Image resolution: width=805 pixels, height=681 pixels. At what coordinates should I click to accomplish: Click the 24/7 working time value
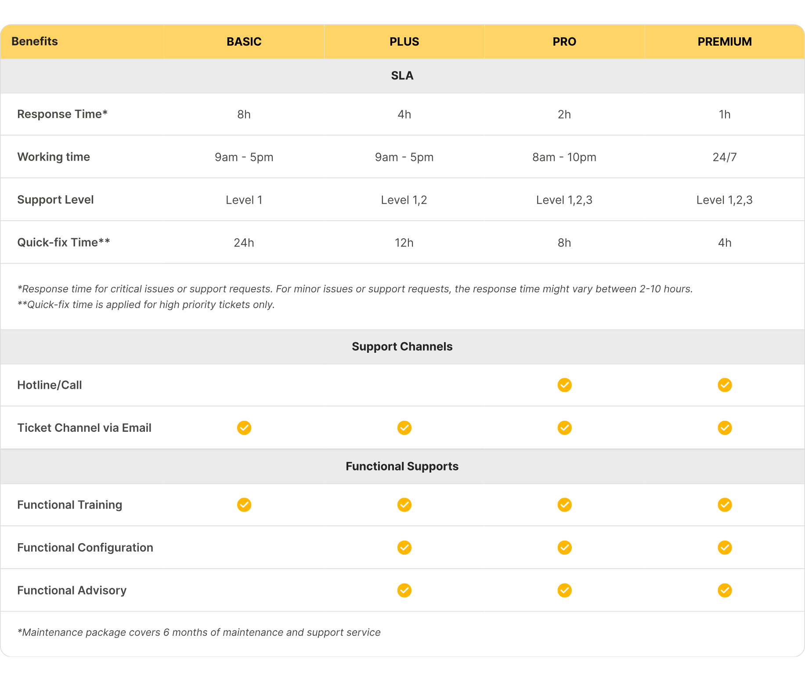click(725, 157)
